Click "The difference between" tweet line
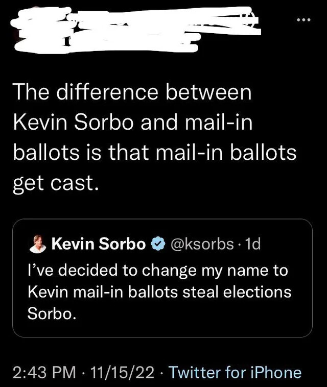This screenshot has width=327, height=387. 132,92
